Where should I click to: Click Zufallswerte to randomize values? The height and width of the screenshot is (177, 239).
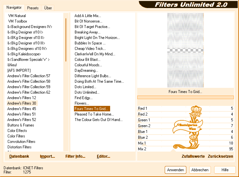pyautogui.click(x=193, y=156)
